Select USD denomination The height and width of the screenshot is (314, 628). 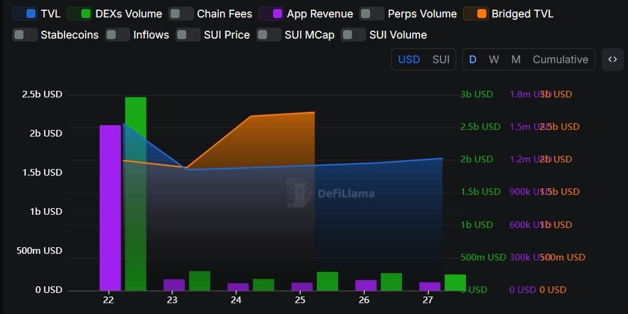point(409,60)
